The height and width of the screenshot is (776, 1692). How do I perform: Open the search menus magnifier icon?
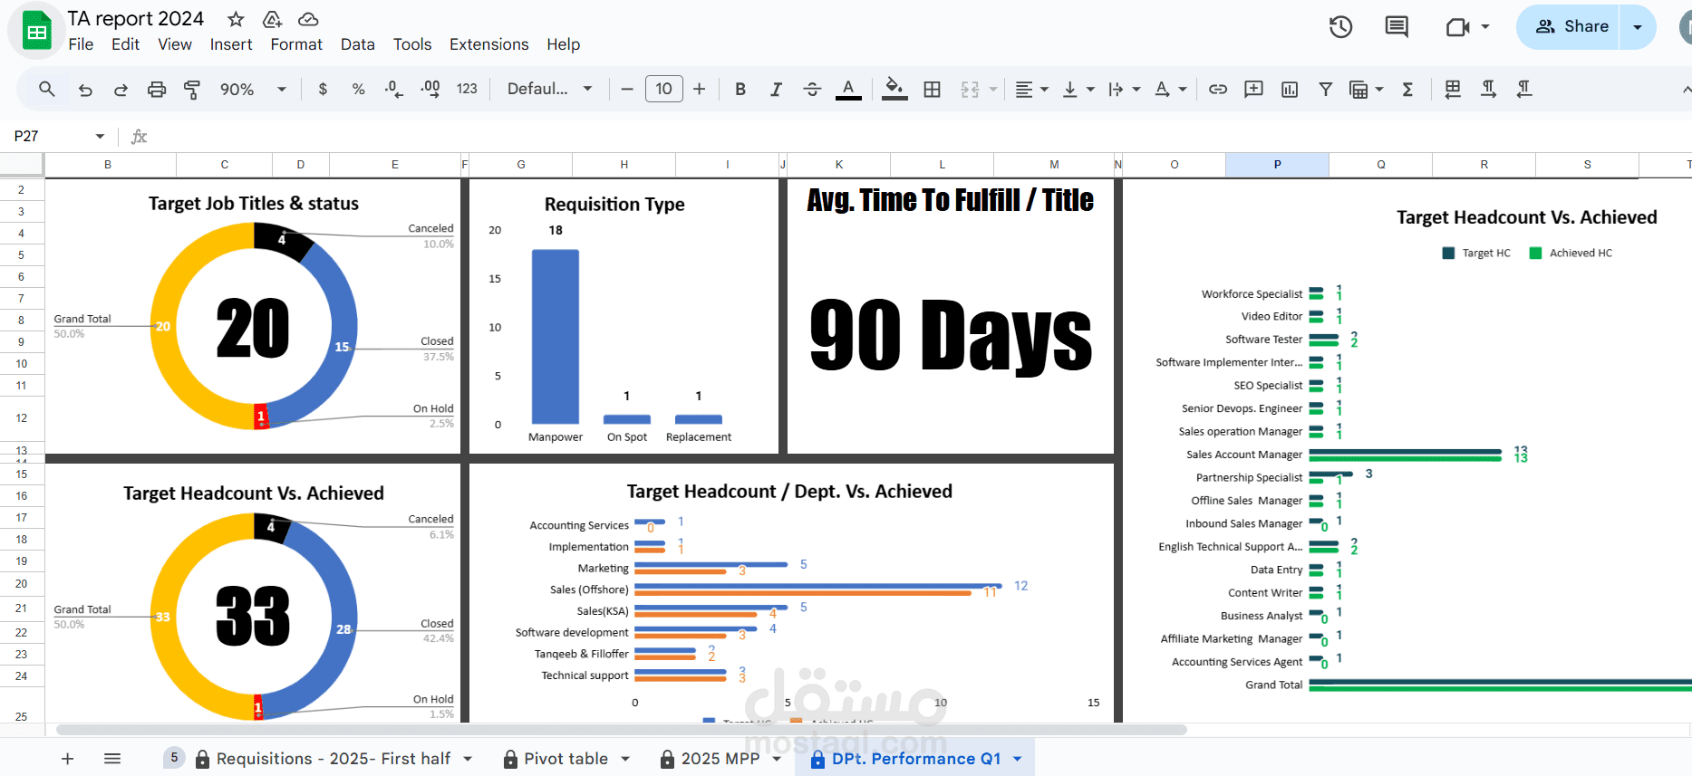(47, 89)
